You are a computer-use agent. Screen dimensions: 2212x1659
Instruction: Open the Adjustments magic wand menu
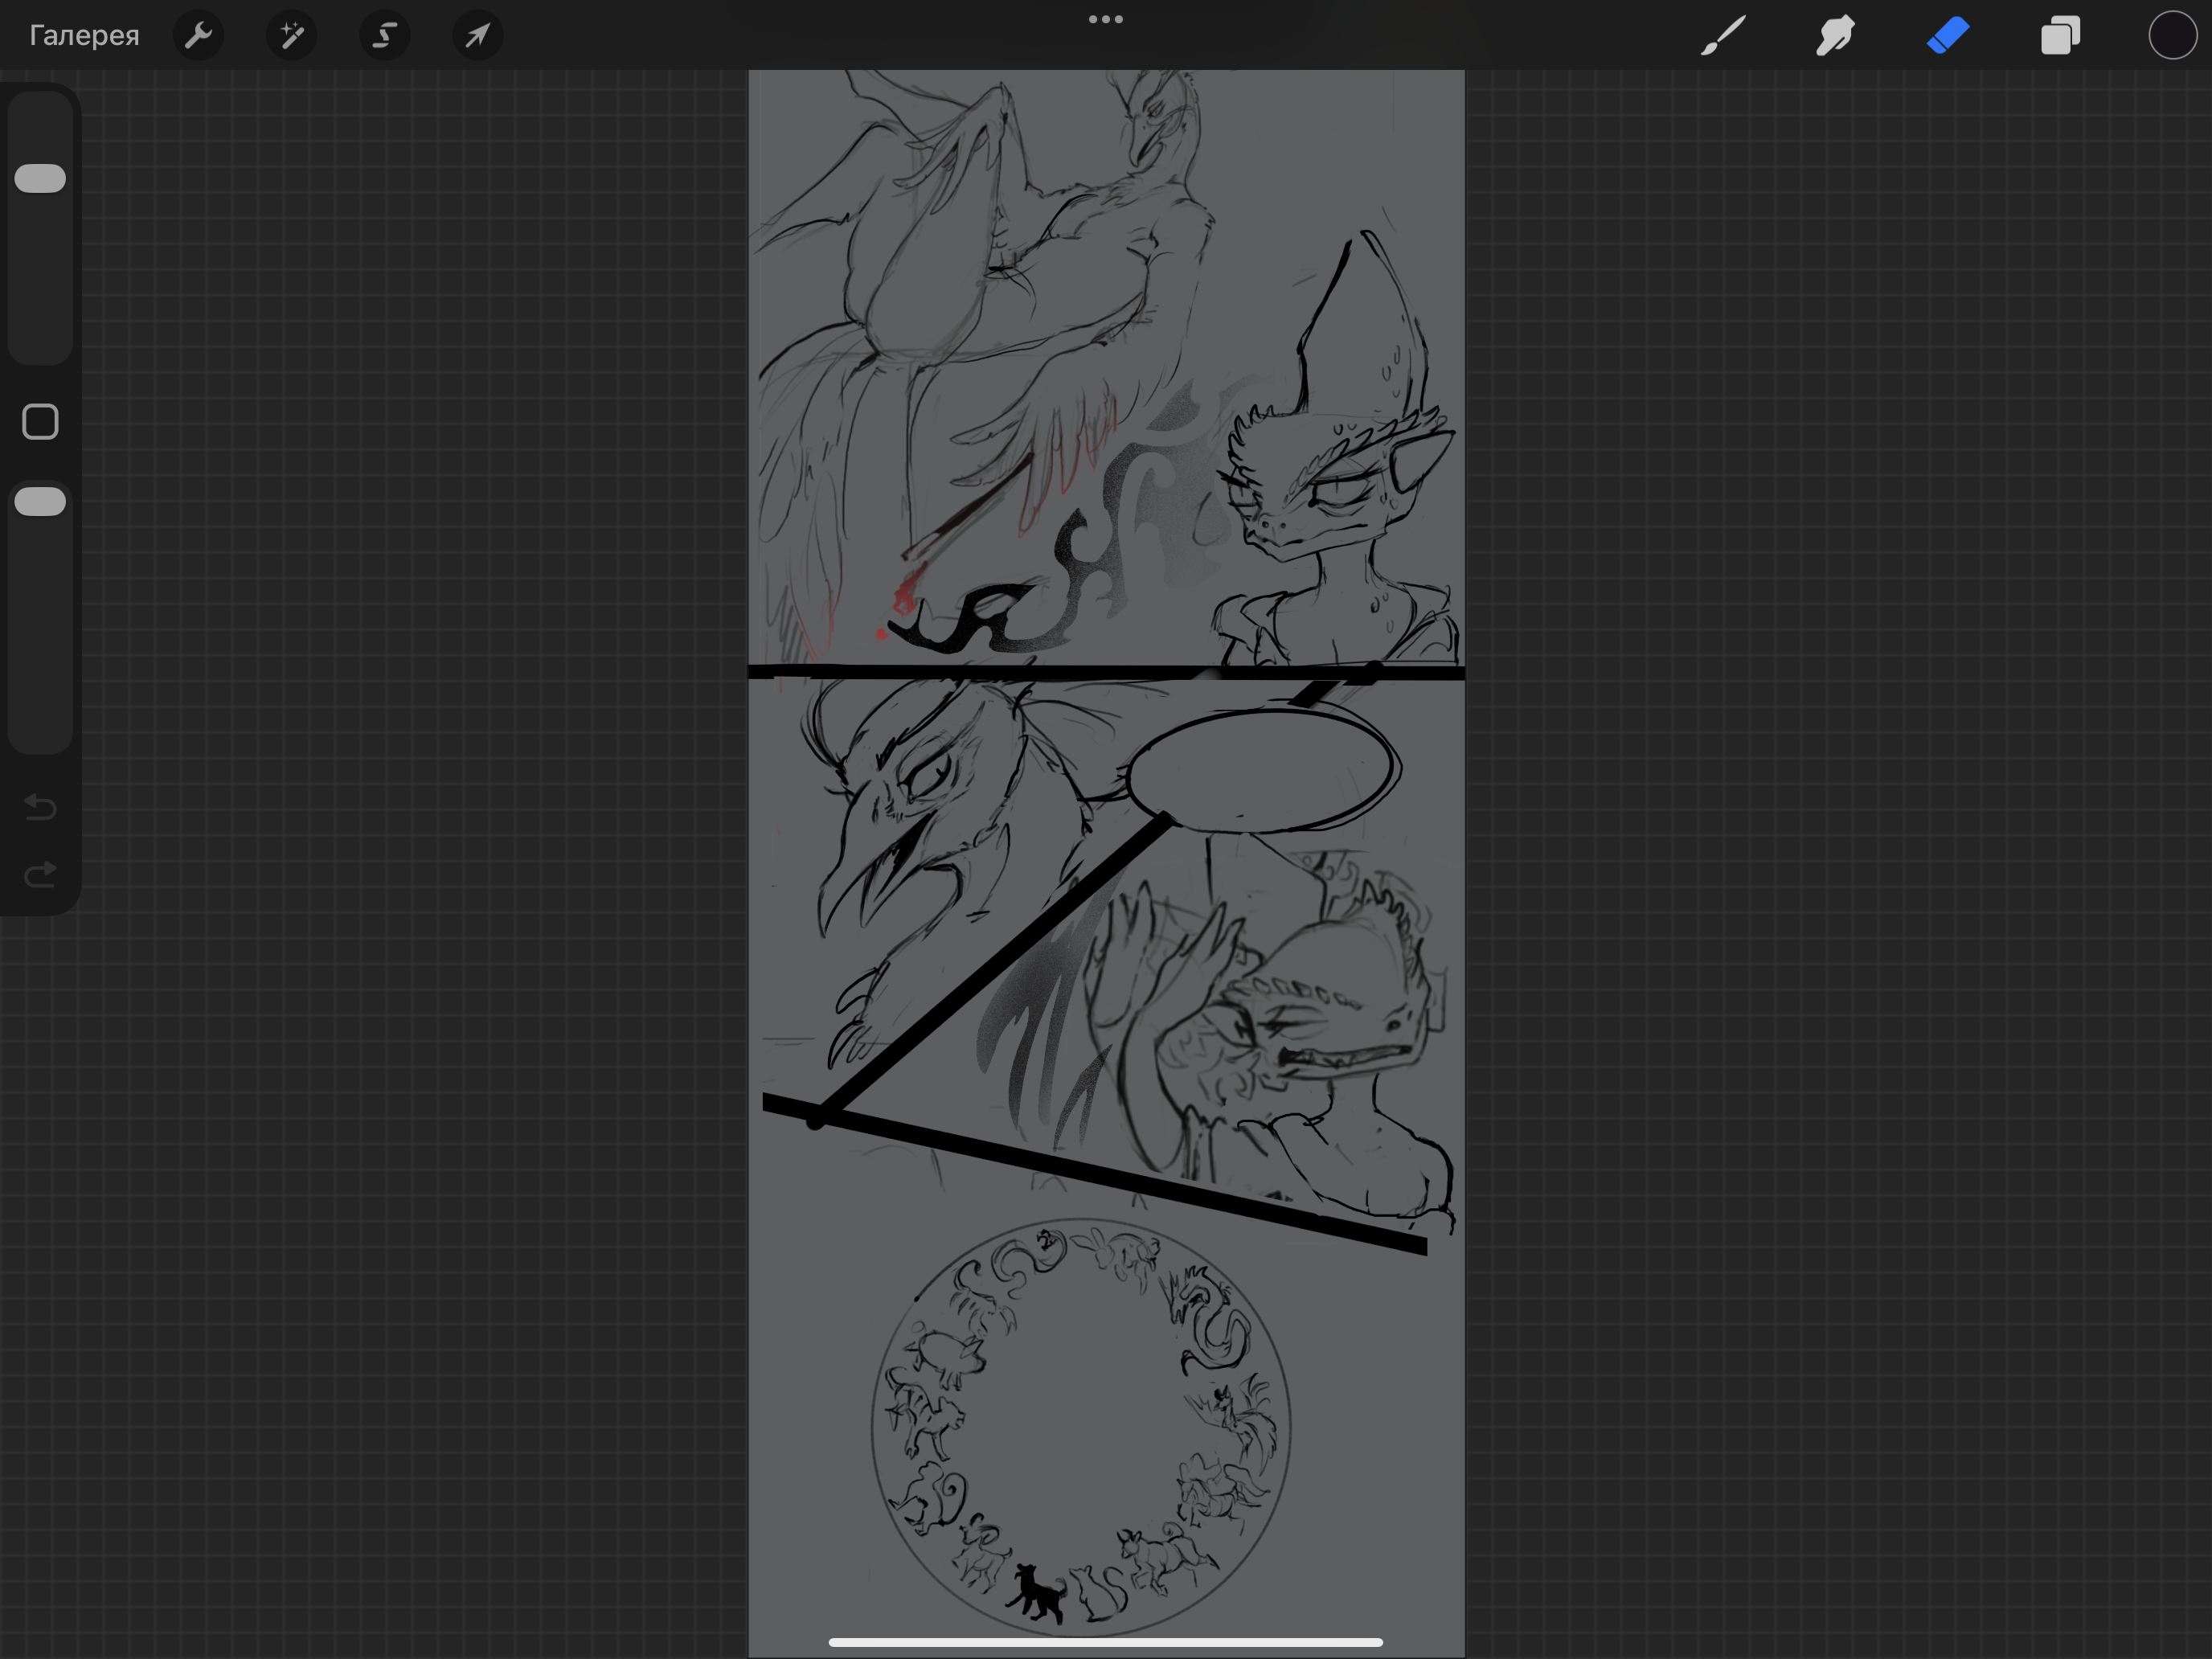click(x=291, y=35)
